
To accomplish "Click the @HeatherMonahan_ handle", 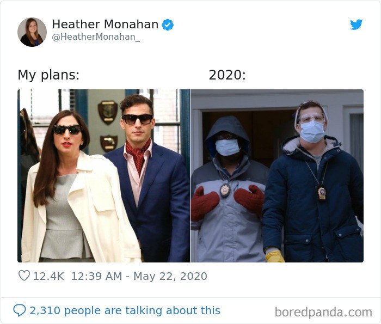I will coord(96,38).
